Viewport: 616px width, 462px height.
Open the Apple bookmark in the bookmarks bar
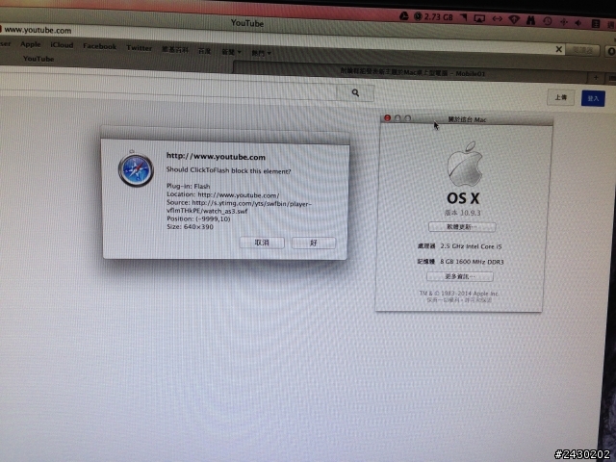click(x=31, y=44)
